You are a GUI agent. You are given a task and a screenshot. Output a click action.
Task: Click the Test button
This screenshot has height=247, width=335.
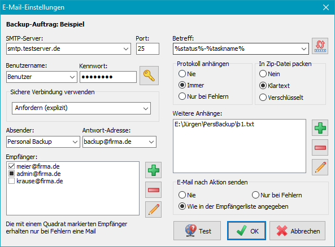(197, 231)
